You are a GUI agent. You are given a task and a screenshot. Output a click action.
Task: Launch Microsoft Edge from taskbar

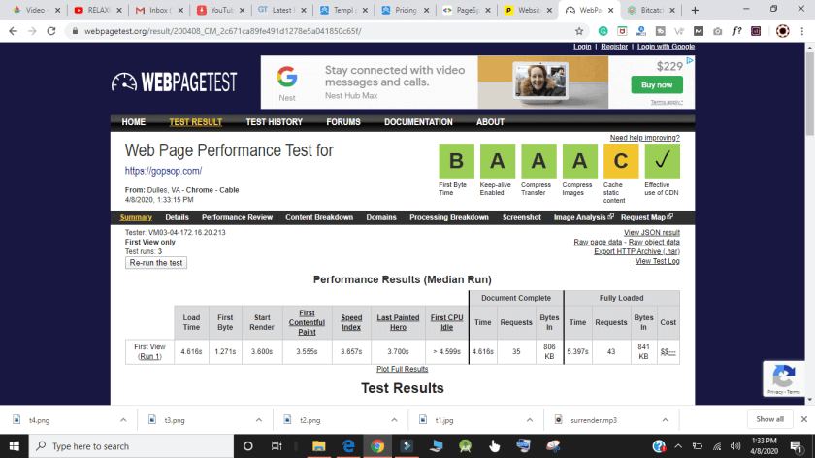point(348,446)
